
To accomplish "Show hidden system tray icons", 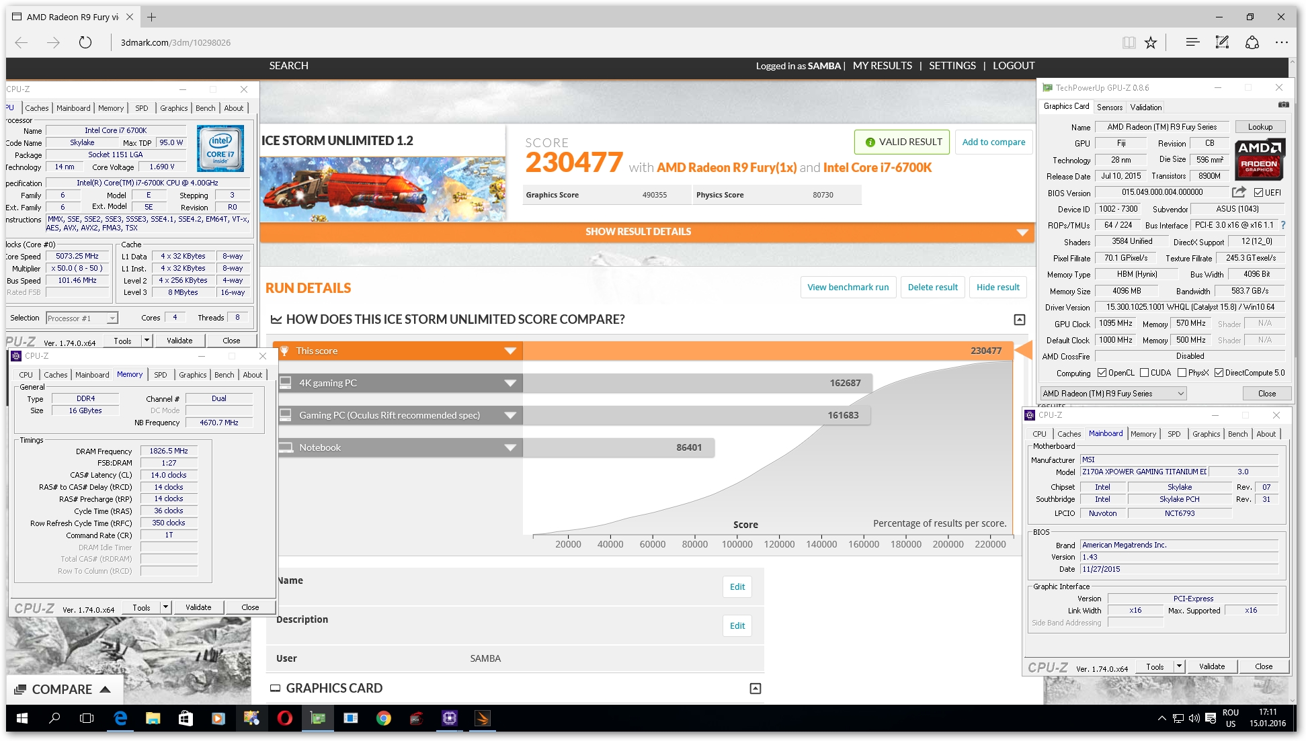I will coord(1161,718).
